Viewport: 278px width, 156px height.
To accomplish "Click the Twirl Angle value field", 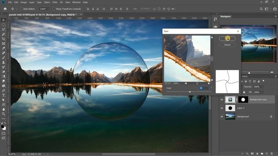I will (x=204, y=88).
